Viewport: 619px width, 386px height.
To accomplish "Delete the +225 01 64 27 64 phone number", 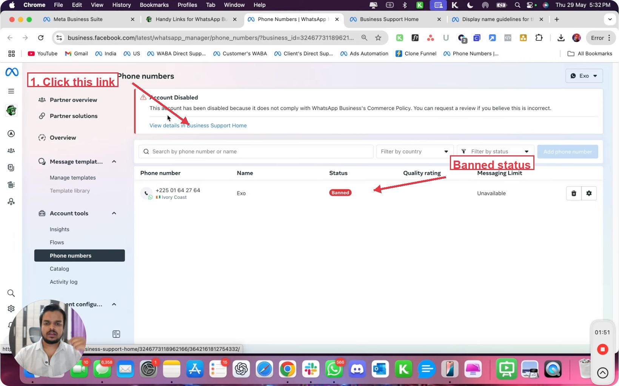I will tap(574, 193).
